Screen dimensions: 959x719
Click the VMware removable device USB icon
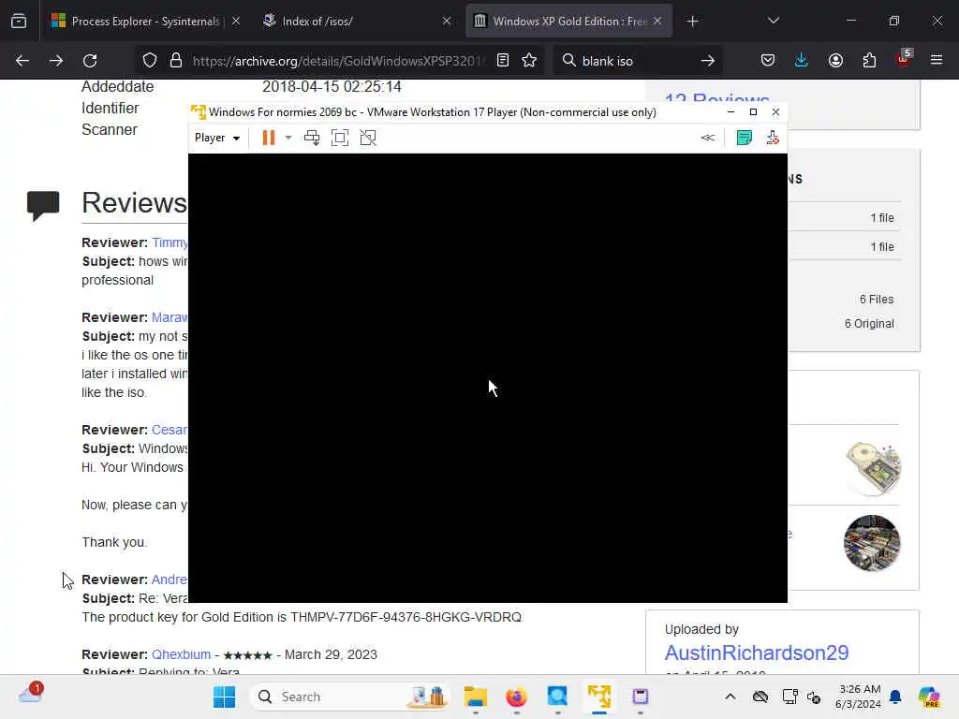click(773, 138)
